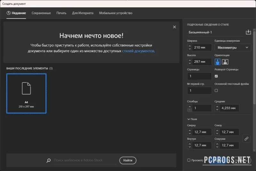The image size is (256, 171).
Task: Click the Средник 4,233 мм field
Action: [229, 108]
